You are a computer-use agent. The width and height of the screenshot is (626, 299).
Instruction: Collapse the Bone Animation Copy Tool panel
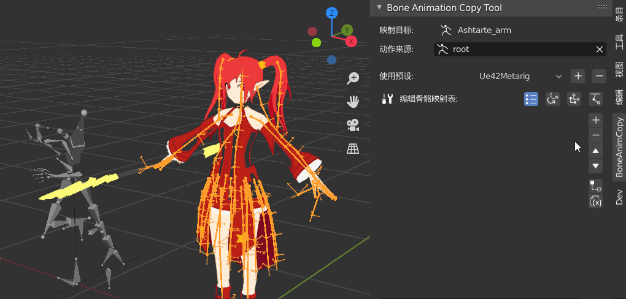click(379, 7)
